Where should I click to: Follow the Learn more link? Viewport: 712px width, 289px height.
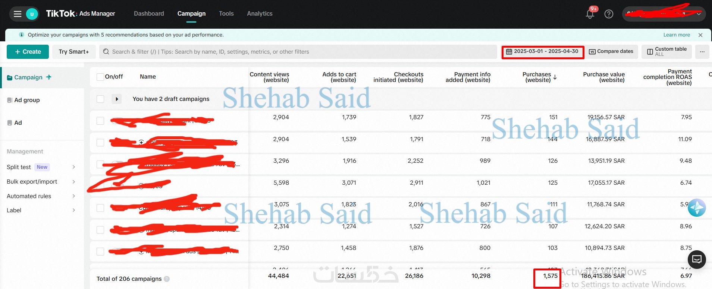677,35
